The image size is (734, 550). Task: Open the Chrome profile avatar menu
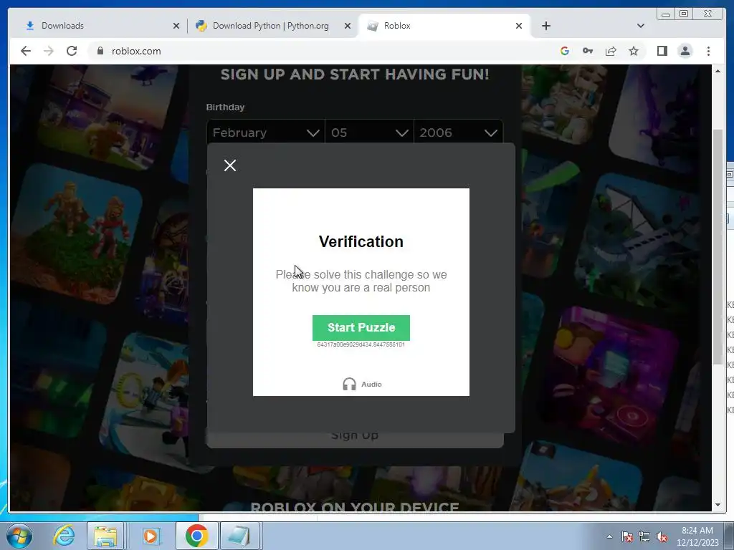coord(685,51)
